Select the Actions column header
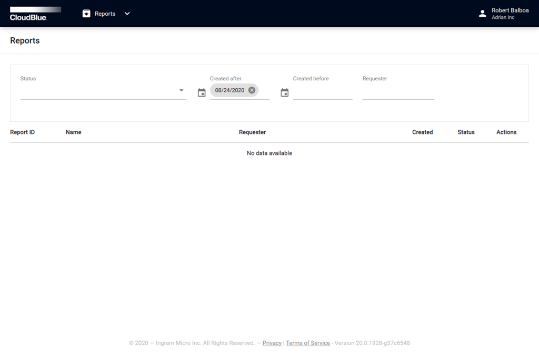The image size is (539, 357). (506, 132)
